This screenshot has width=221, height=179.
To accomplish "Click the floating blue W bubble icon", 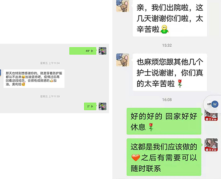I will coord(215,104).
